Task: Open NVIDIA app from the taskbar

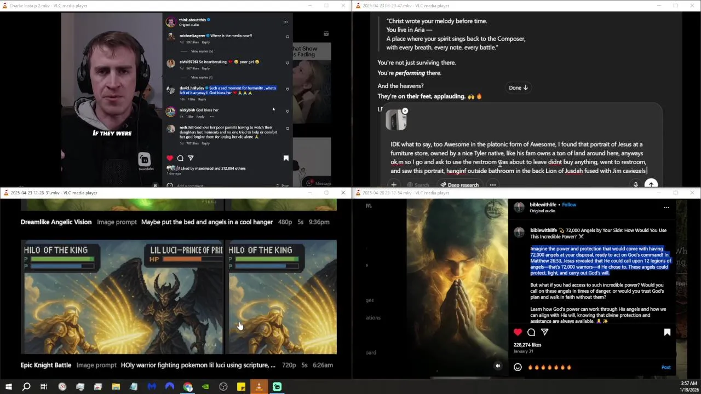Action: pyautogui.click(x=205, y=387)
